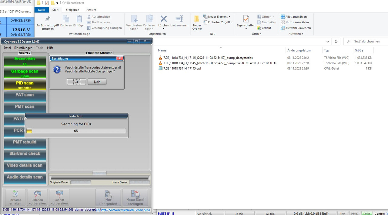388x215 pixels.
Task: Choose Pfad kopieren in ribbon
Action: (x=98, y=22)
